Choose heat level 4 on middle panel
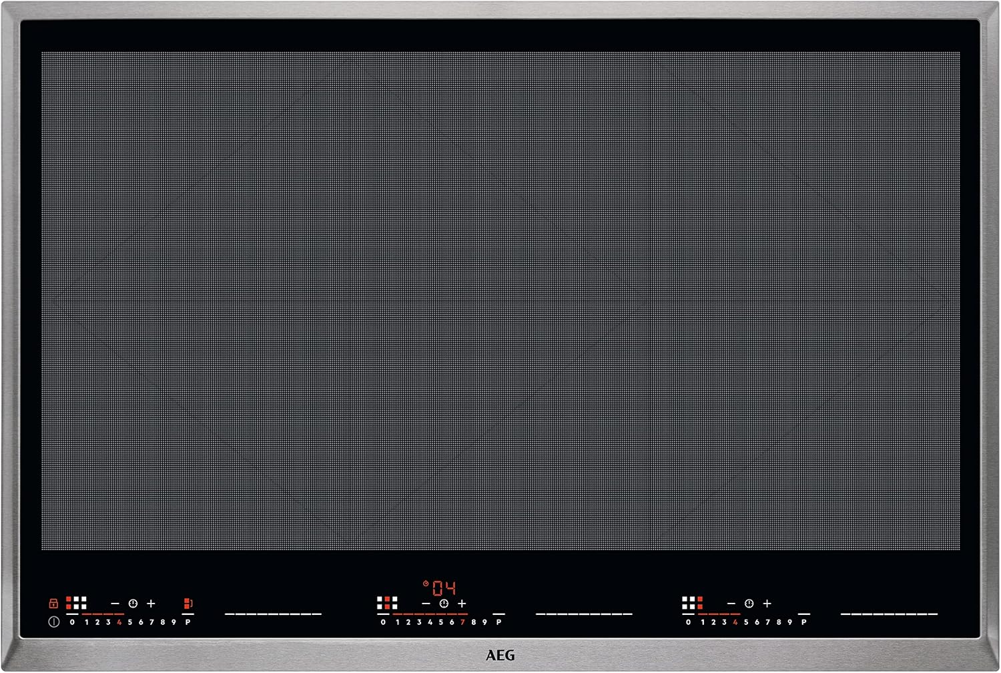The width and height of the screenshot is (1001, 673). (x=430, y=622)
